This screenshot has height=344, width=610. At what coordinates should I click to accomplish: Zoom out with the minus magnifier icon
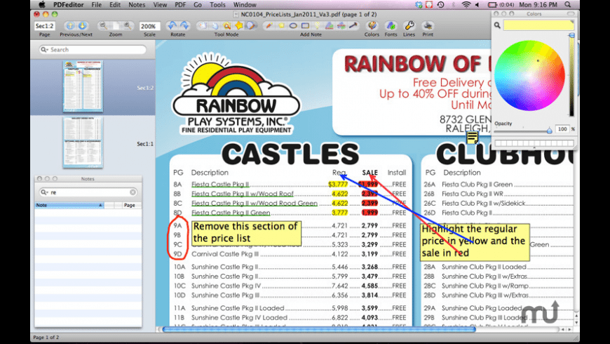point(103,26)
